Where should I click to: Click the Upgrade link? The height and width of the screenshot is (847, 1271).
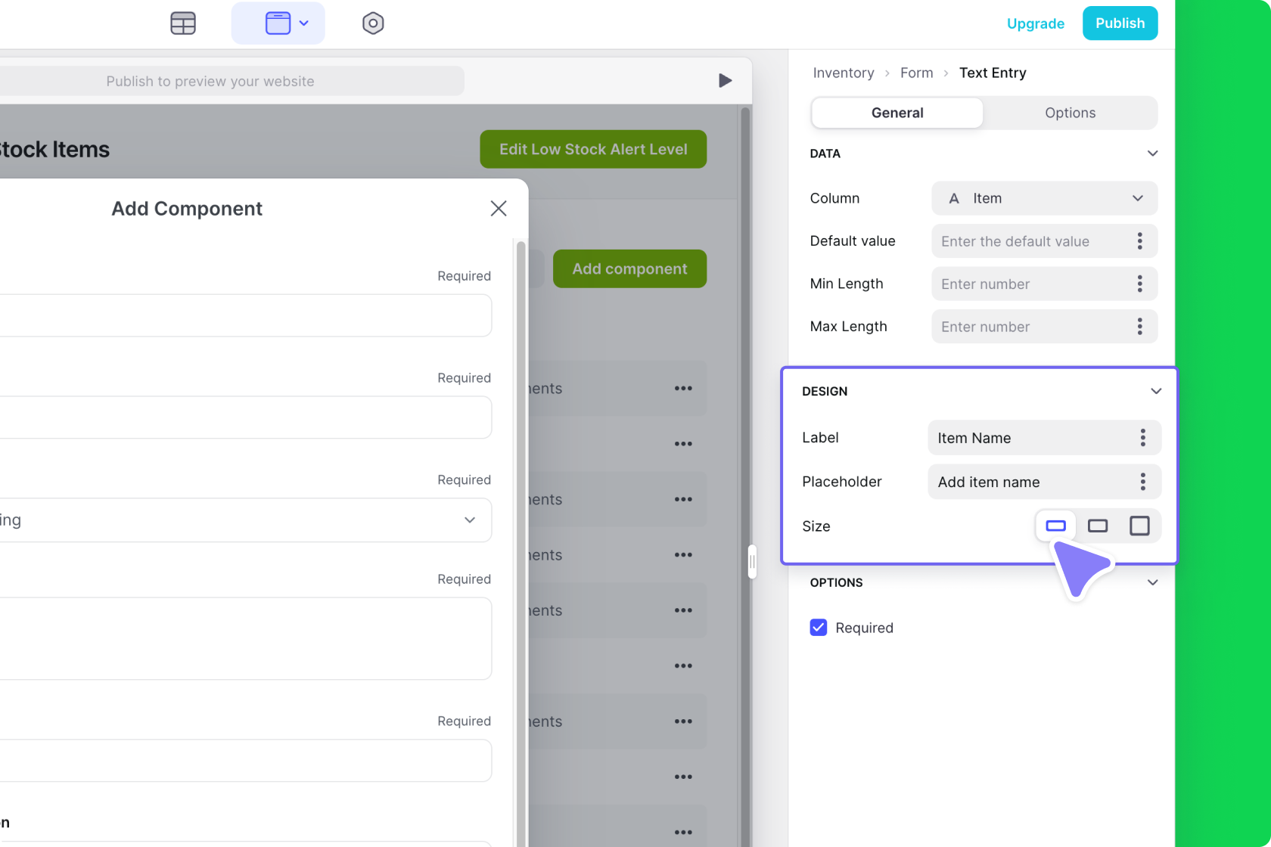pyautogui.click(x=1035, y=23)
